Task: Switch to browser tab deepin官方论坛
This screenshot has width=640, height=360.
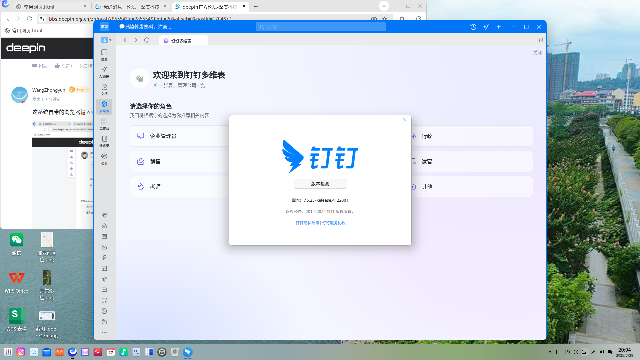Action: tap(210, 6)
